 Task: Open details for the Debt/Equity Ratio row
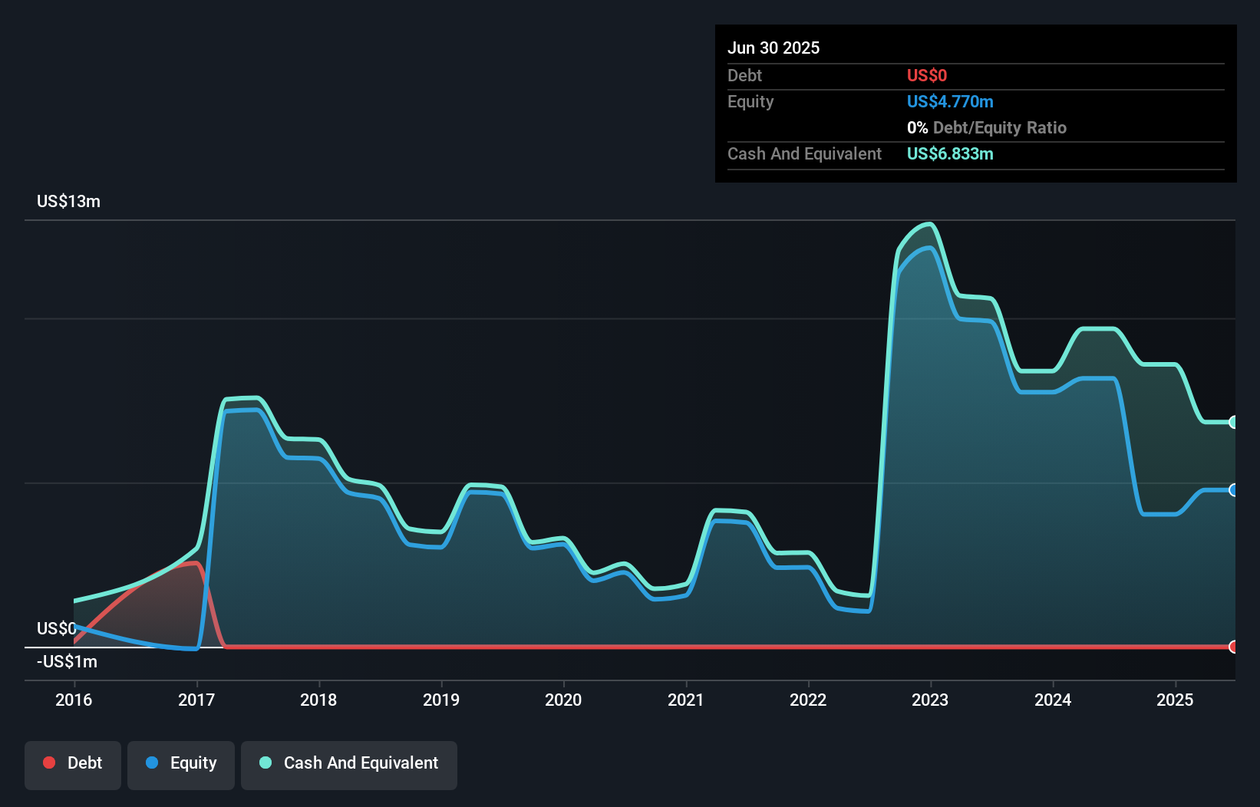click(987, 127)
